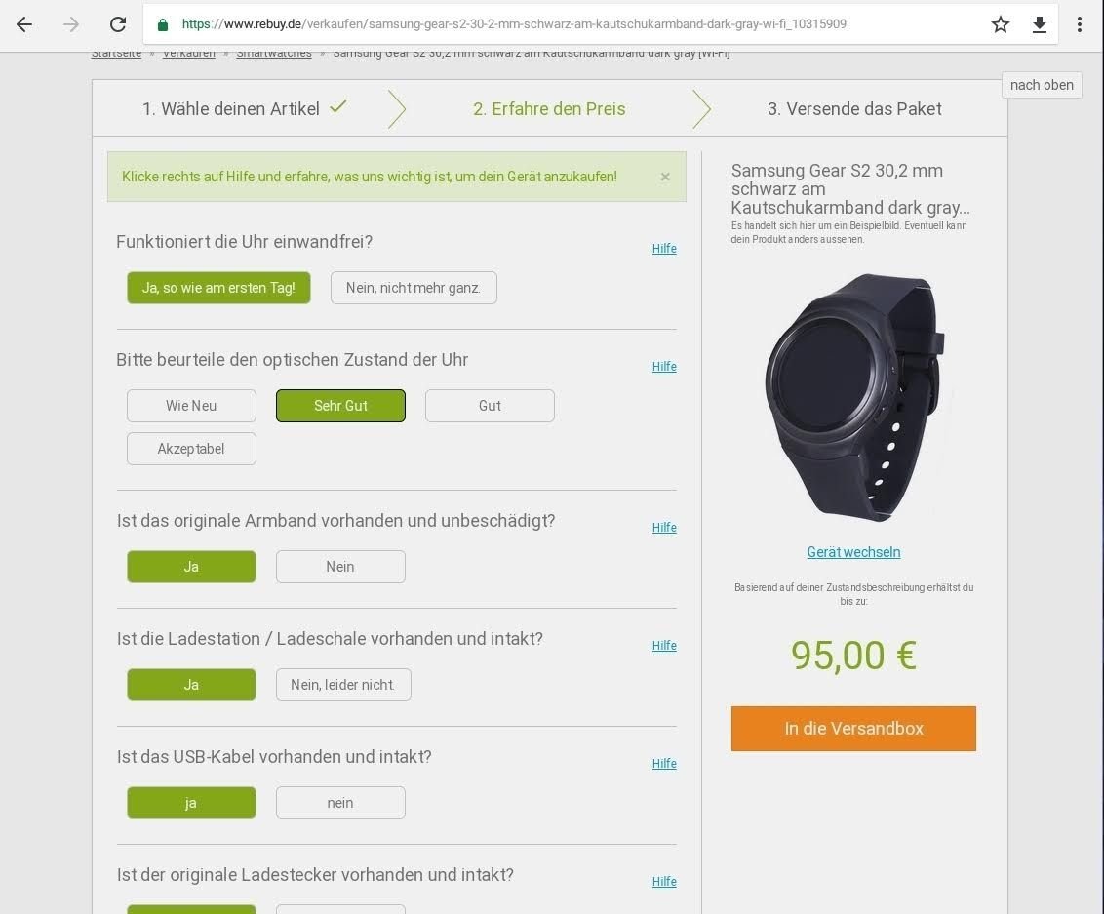1104x914 pixels.
Task: Dismiss the green Hilfe hint banner
Action: [x=665, y=177]
